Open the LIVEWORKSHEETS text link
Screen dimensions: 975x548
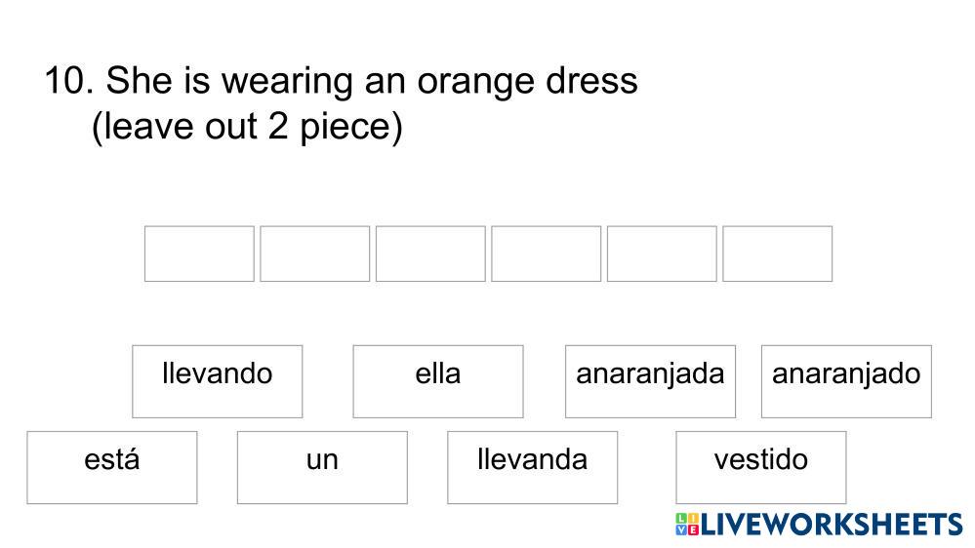[x=832, y=525]
